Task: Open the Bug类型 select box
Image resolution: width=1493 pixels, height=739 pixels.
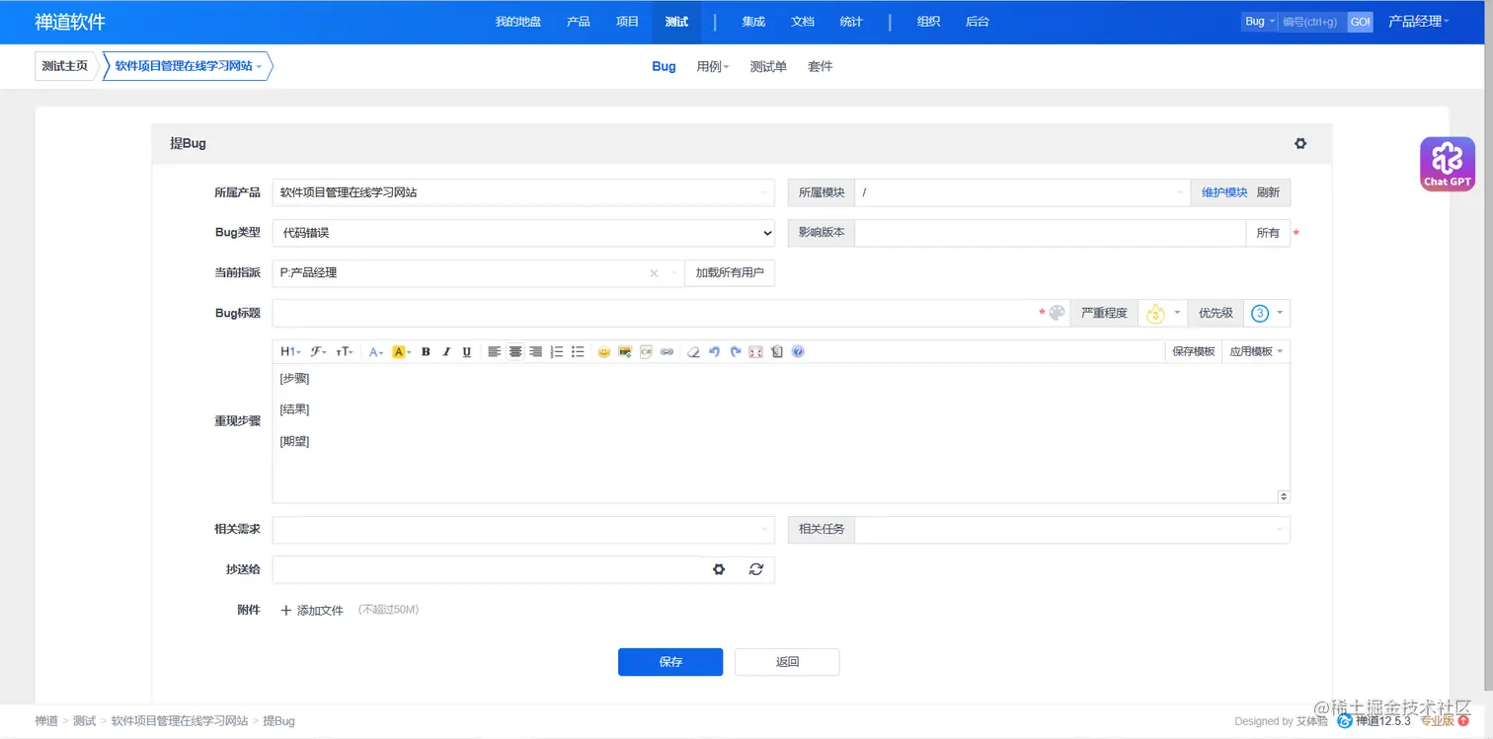Action: point(523,233)
